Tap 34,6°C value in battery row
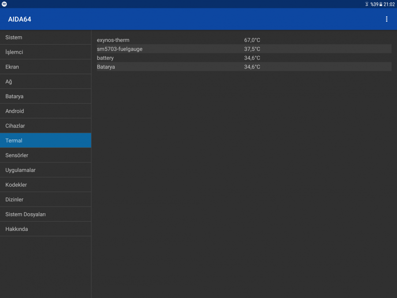This screenshot has height=298, width=397. coord(252,58)
